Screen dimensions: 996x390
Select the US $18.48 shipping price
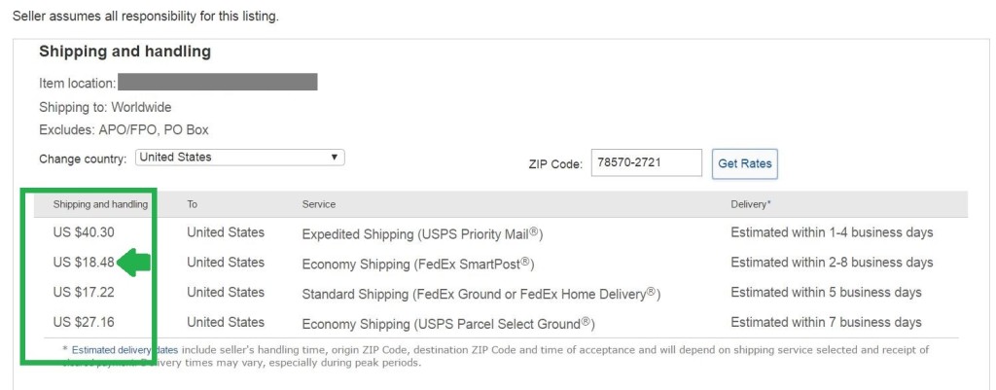[x=84, y=263]
